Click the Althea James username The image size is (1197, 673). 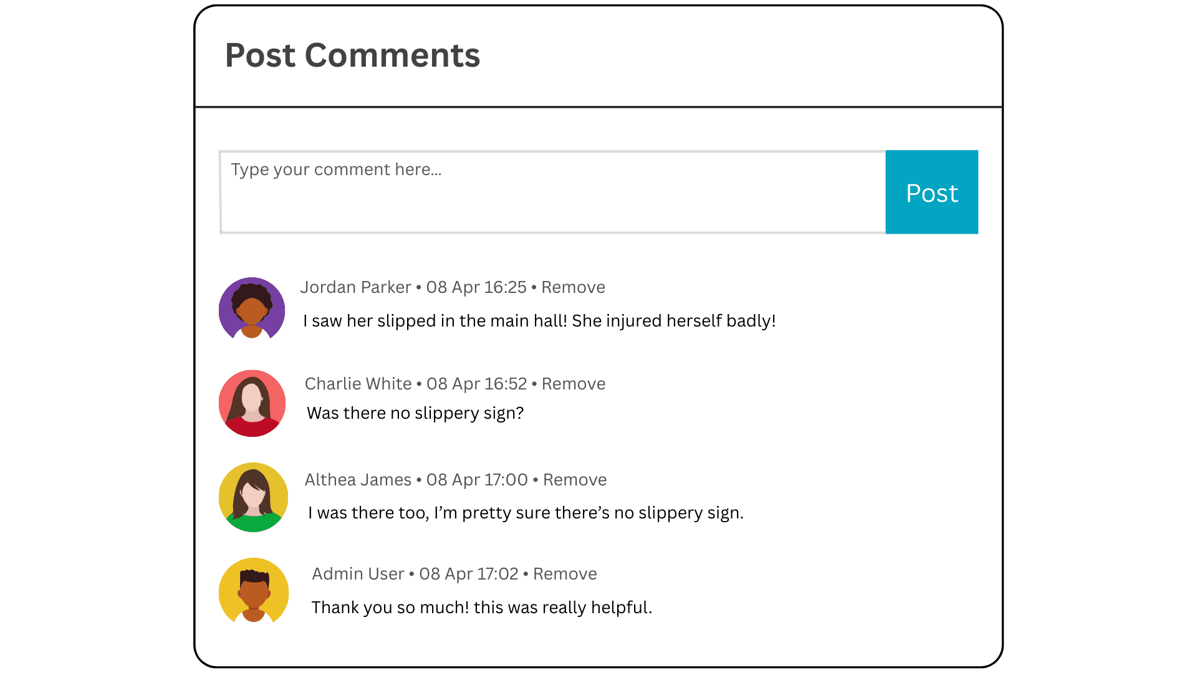[x=358, y=480]
